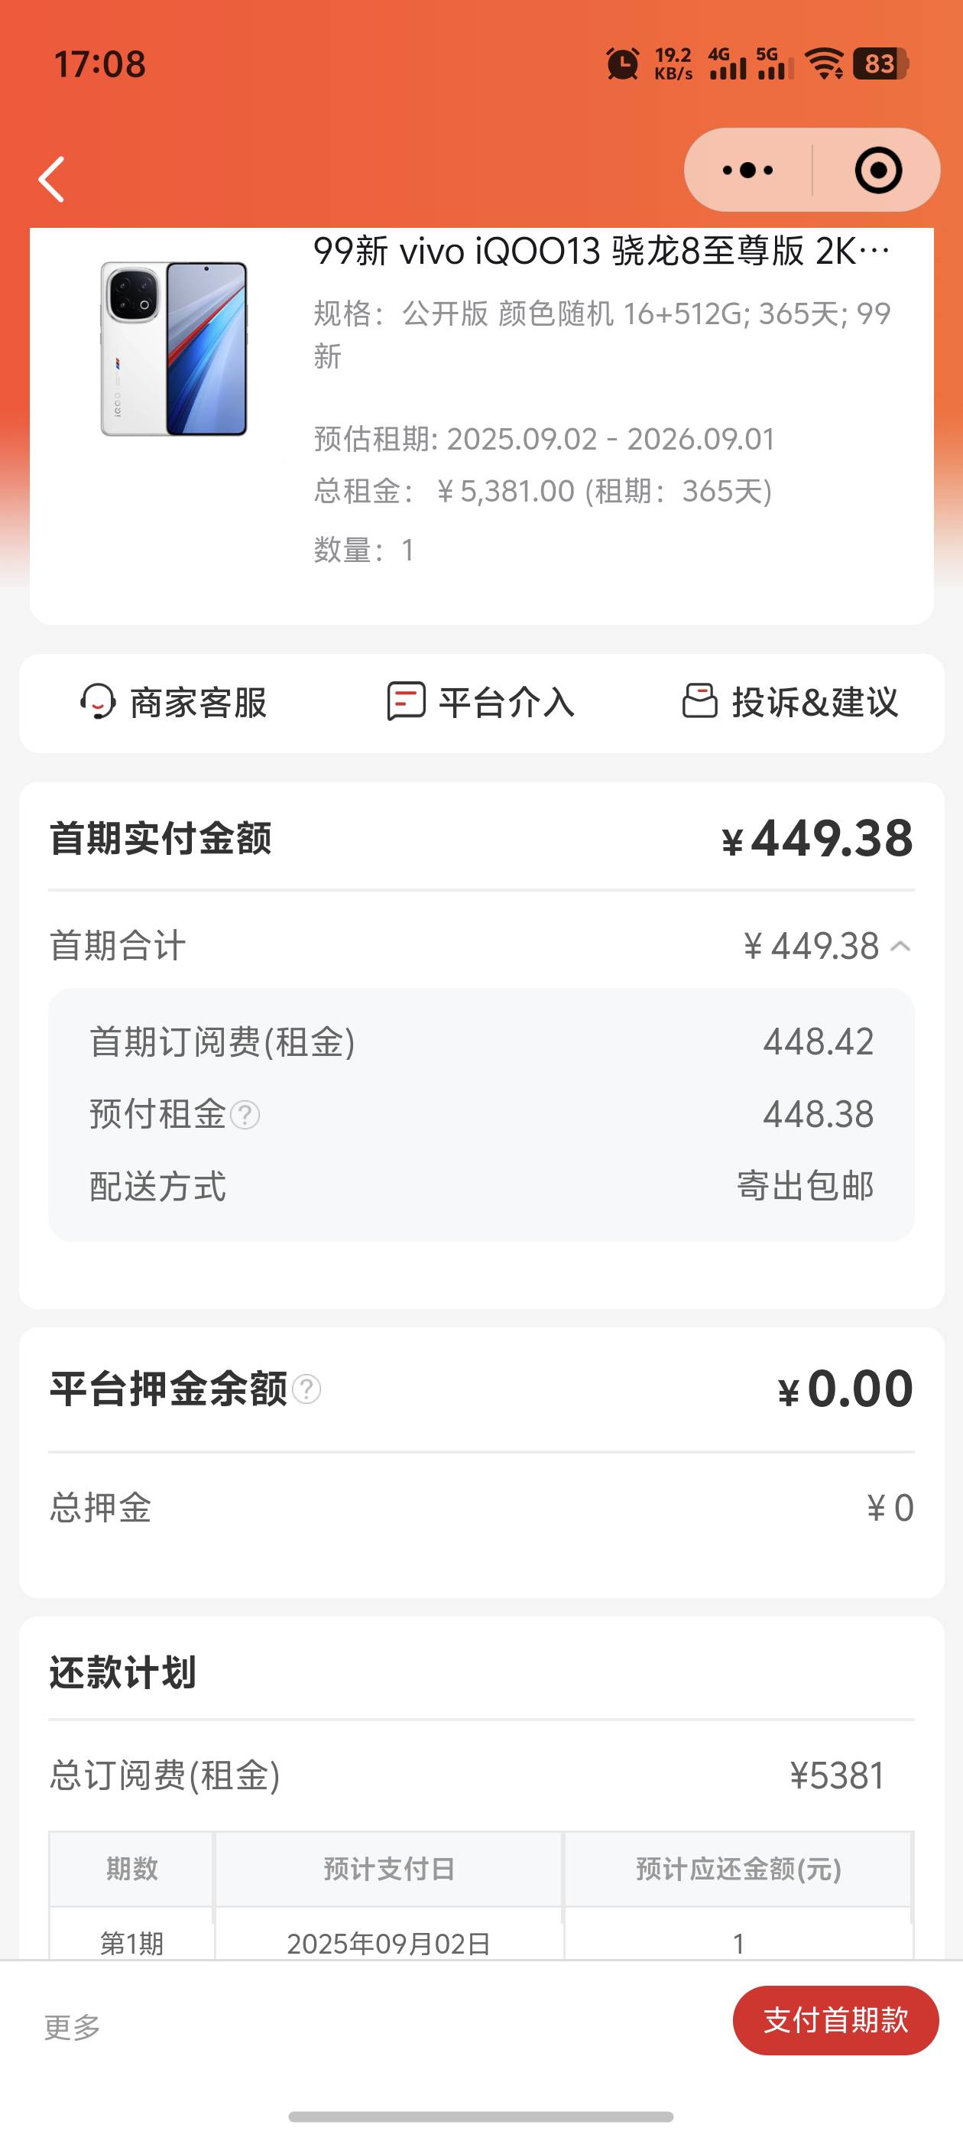Tap the 总押金 row
The image size is (963, 2141).
tap(481, 1508)
